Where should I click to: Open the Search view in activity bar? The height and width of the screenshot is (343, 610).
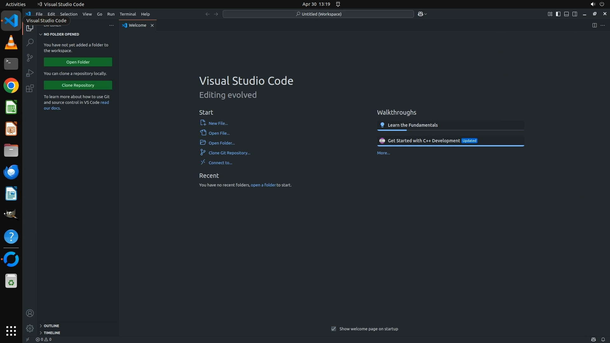[30, 42]
